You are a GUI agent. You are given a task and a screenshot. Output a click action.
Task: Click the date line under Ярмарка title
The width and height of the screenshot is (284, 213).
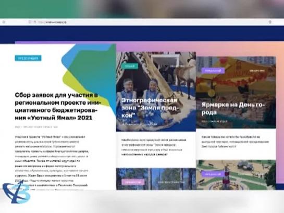click(214, 121)
